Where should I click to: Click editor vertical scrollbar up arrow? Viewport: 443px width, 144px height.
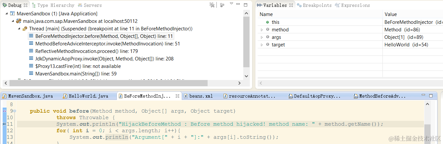[427, 104]
